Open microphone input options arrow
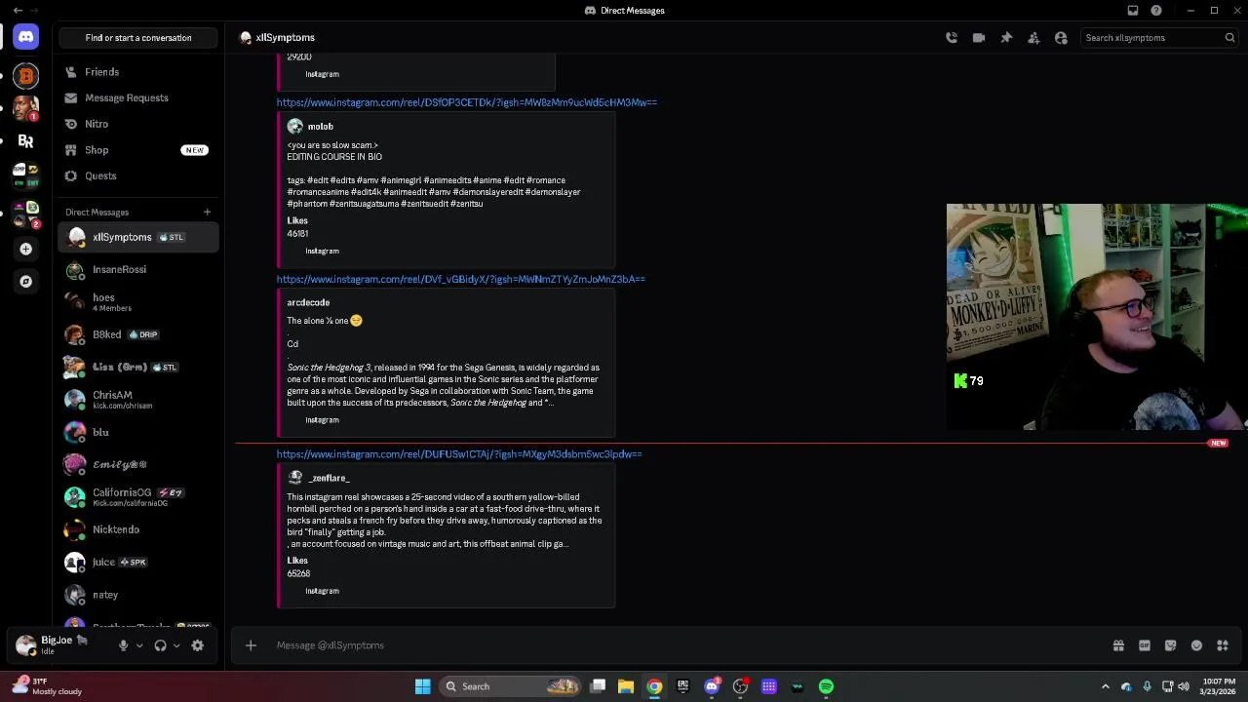Image resolution: width=1248 pixels, height=702 pixels. pos(139,644)
